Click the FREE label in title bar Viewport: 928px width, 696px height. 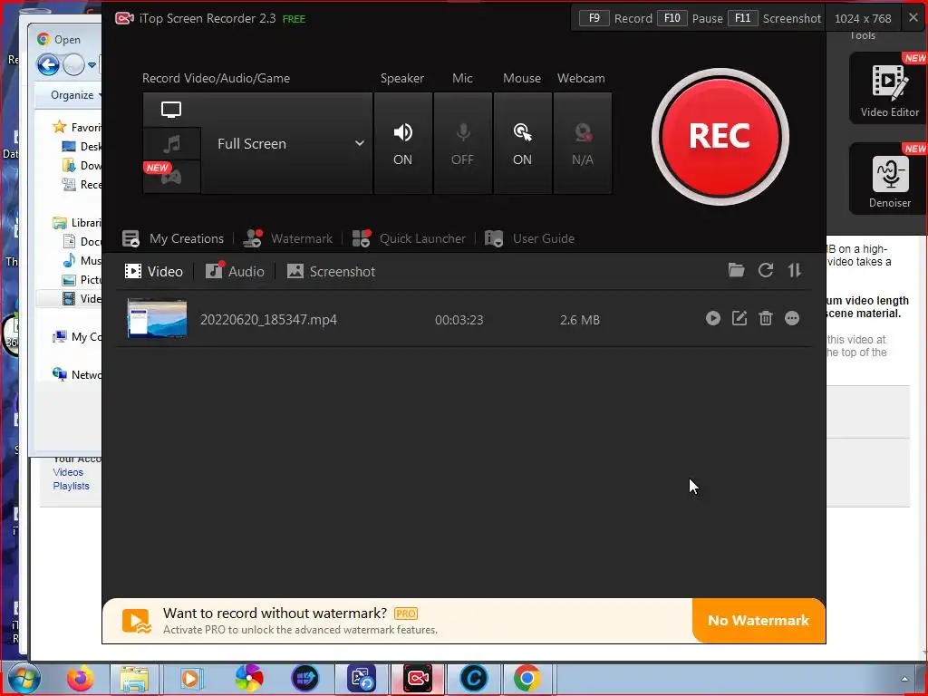(295, 20)
